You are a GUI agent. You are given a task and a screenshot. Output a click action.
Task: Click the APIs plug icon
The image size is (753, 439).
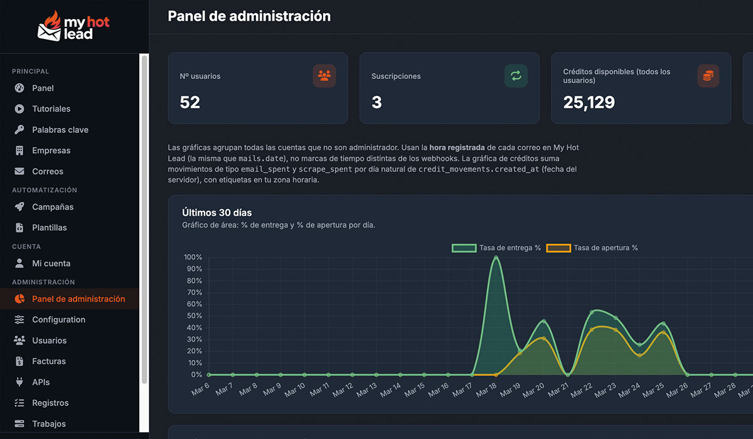point(19,382)
